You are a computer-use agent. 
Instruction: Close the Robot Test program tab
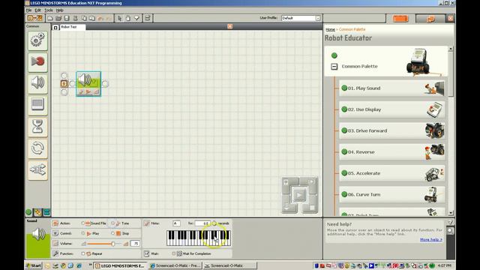pos(230,27)
